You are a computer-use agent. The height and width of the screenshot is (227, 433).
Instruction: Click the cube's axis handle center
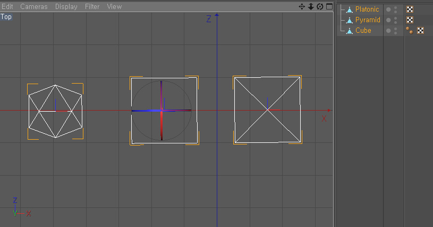coord(162,111)
